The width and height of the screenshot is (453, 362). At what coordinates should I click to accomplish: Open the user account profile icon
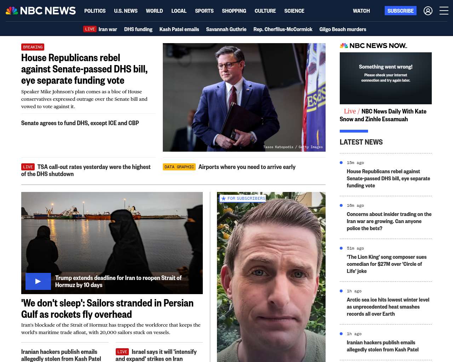[428, 11]
